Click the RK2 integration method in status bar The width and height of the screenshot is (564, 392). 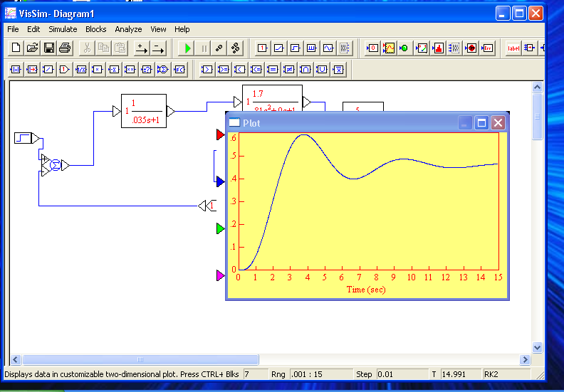[506, 374]
